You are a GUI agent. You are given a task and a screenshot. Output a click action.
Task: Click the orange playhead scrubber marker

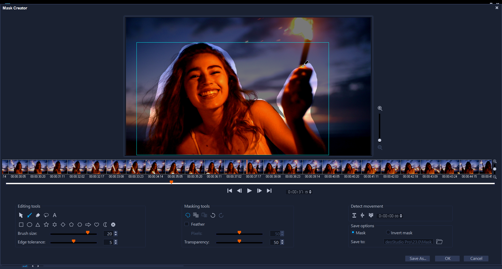click(171, 182)
